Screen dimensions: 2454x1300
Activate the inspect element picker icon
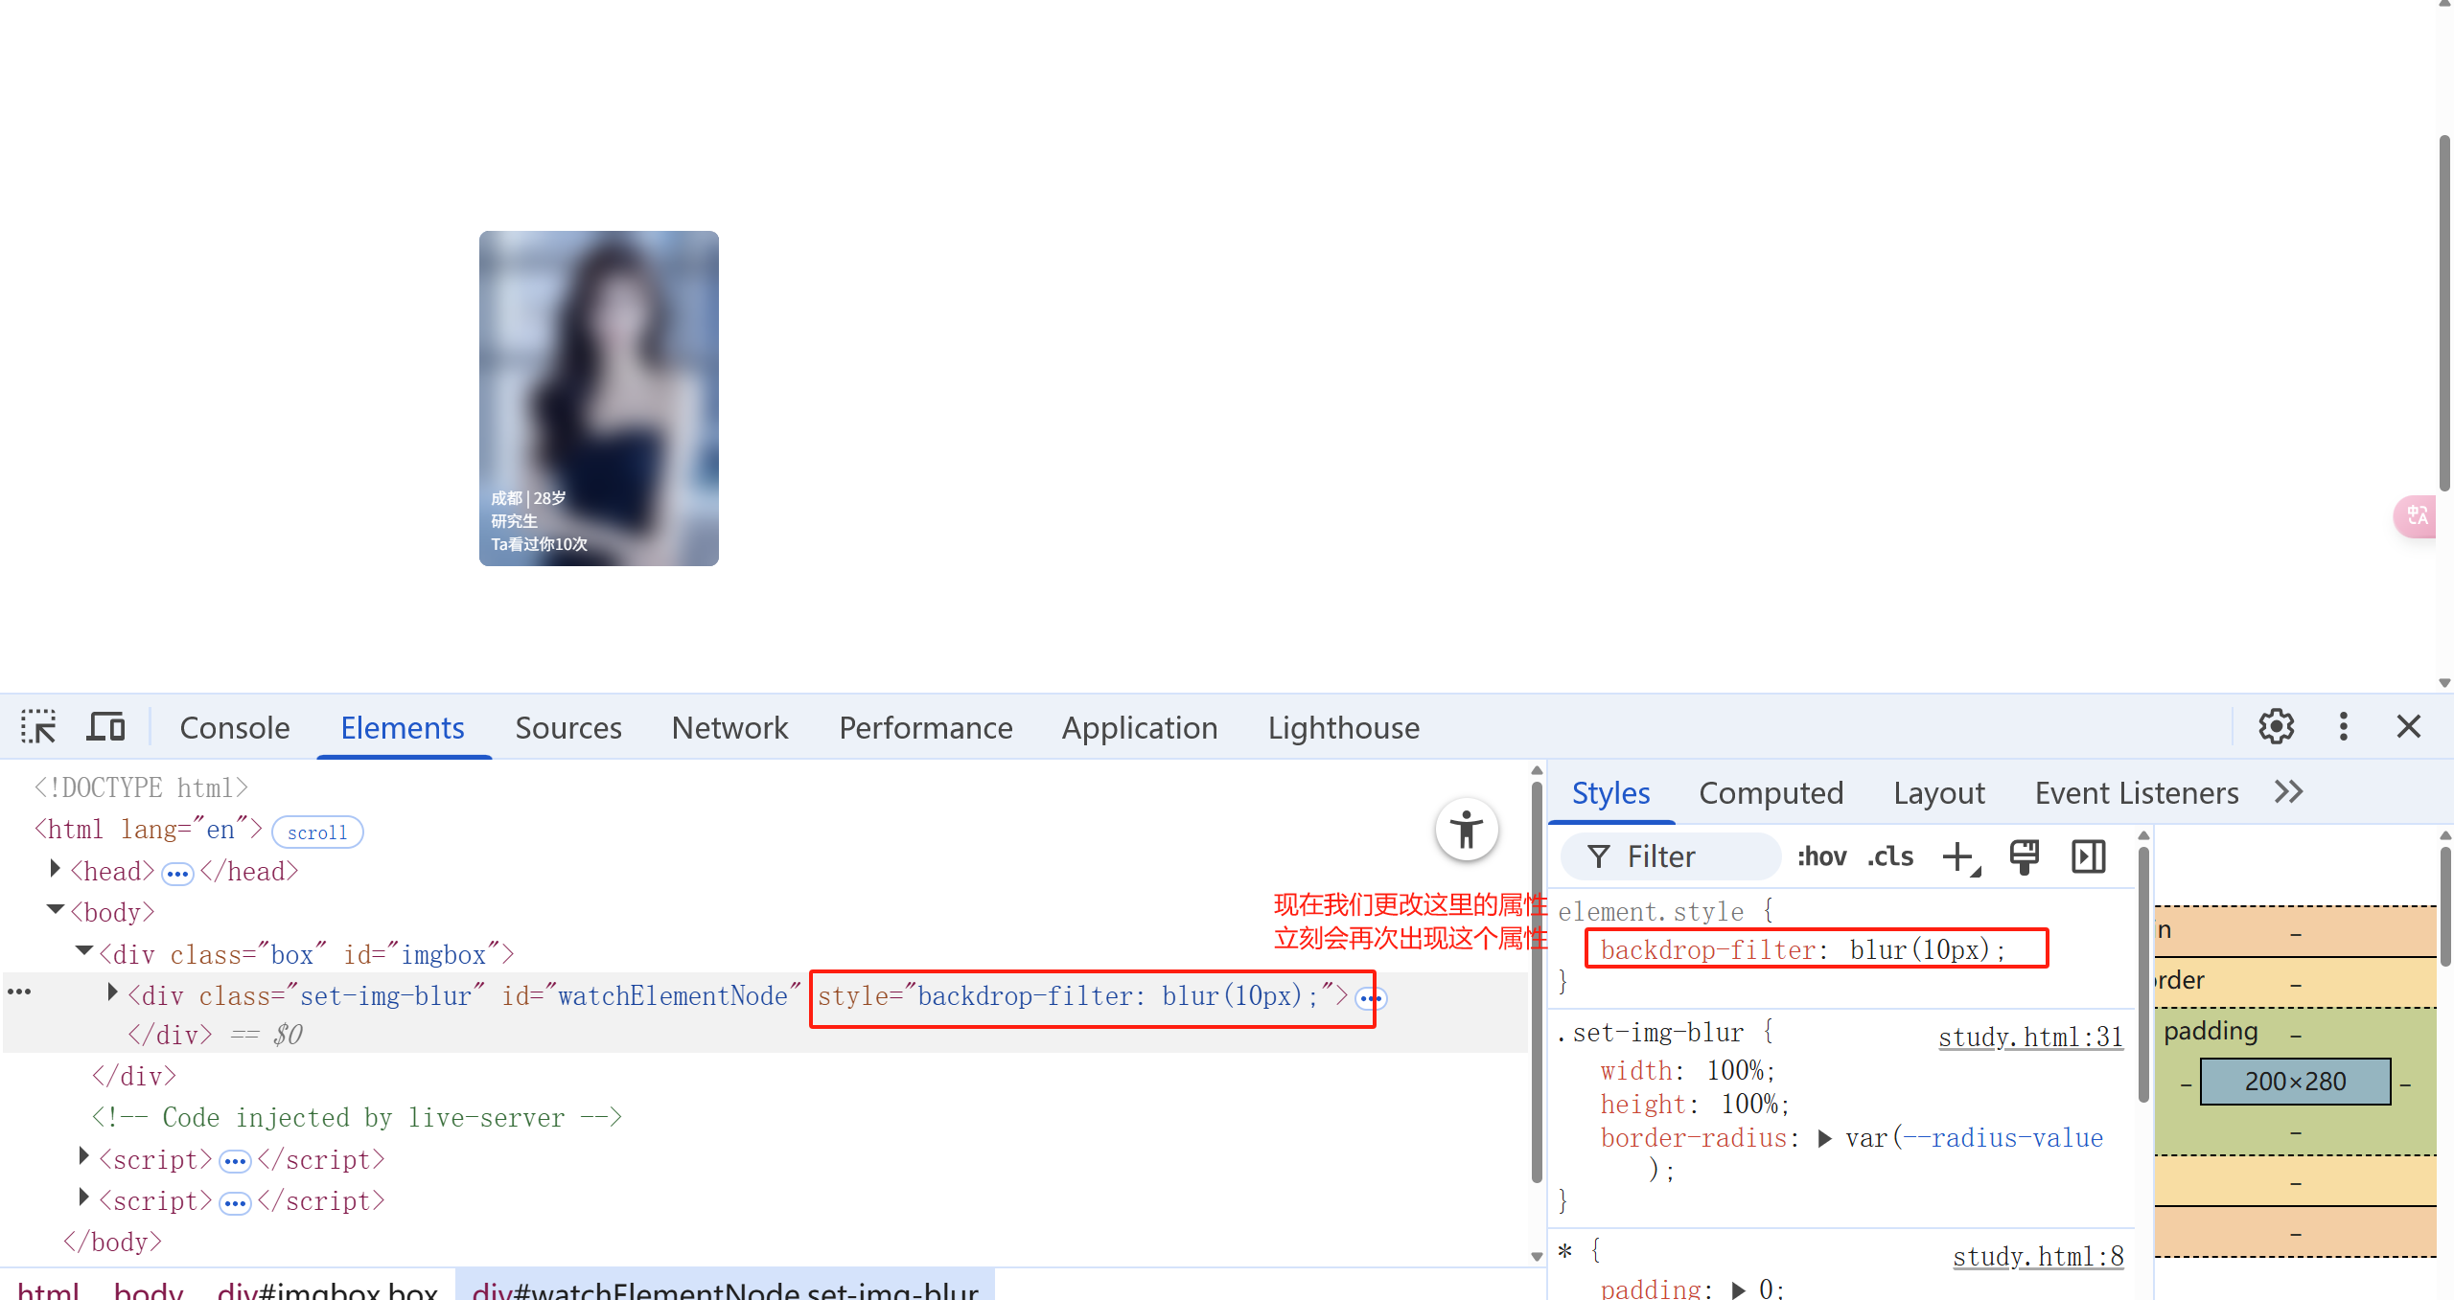[38, 727]
